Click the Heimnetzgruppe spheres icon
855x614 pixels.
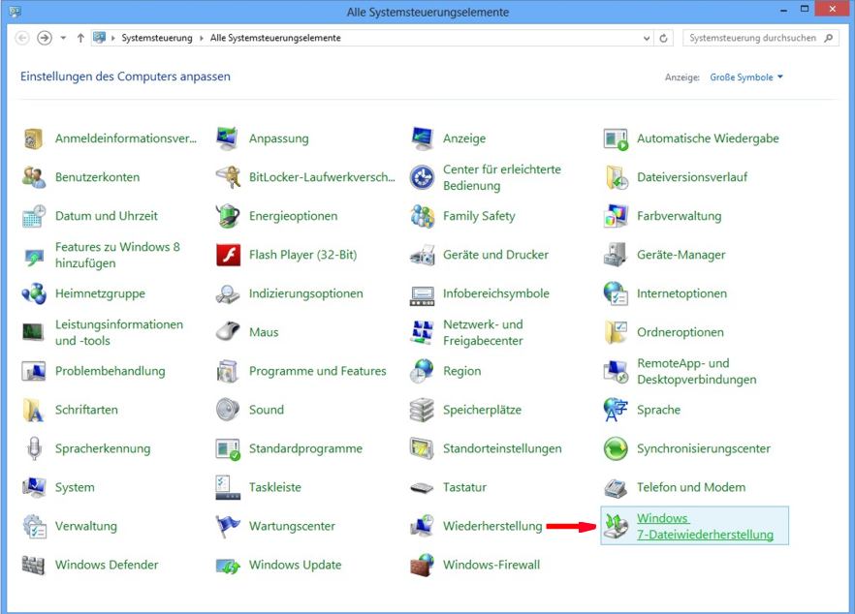(x=33, y=293)
